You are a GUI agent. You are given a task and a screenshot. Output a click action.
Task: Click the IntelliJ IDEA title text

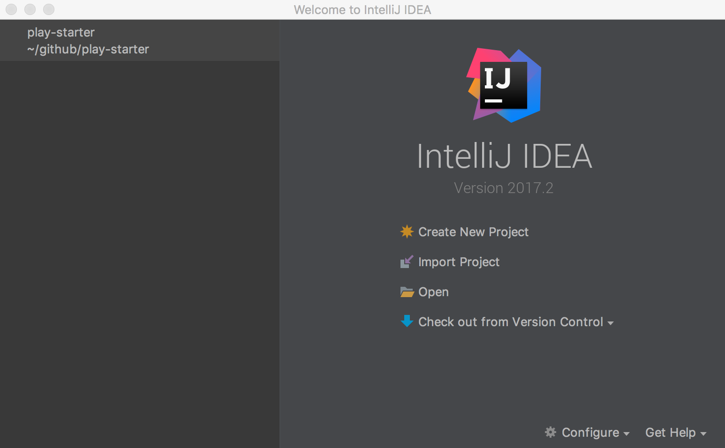505,156
